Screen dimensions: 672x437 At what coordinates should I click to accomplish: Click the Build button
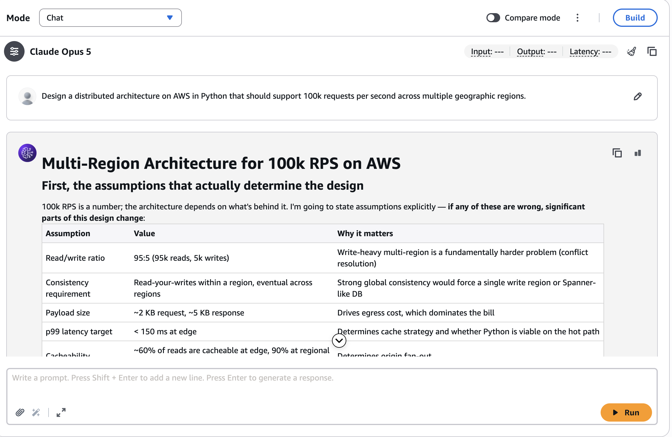[x=635, y=18]
